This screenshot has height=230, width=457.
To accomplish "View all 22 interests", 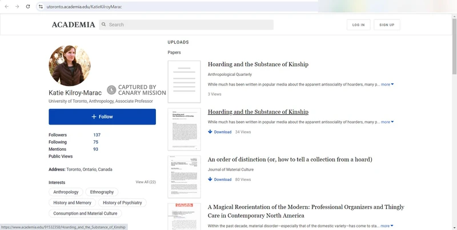I will [x=145, y=182].
